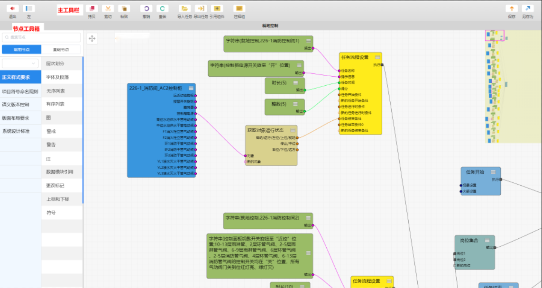Click 得分 input port on 任务流程设置
Image resolution: width=542 pixels, height=288 pixels.
(340, 89)
